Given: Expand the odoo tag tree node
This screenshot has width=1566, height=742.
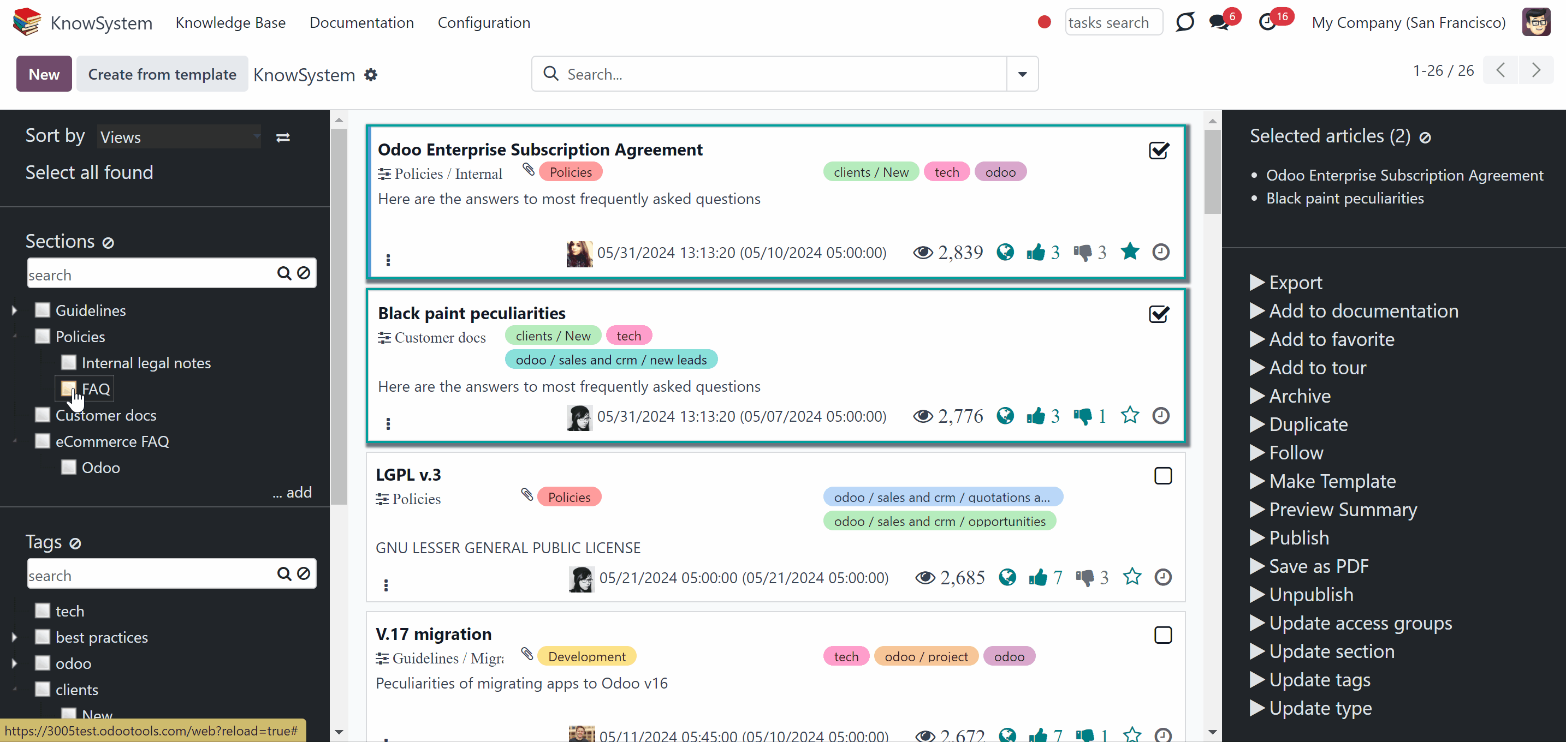Looking at the screenshot, I should point(15,663).
